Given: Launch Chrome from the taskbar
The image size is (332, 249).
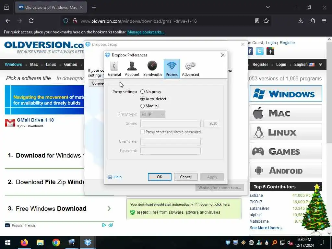Looking at the screenshot, I should 56,243.
